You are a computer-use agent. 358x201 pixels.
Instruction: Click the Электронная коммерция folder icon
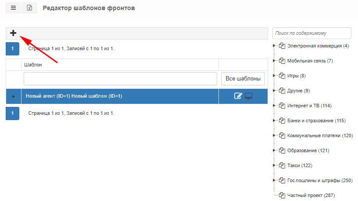282,46
